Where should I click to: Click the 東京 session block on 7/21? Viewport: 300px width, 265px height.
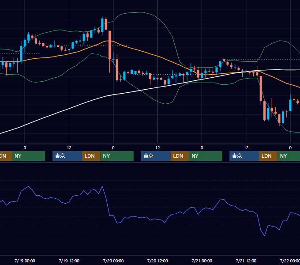coord(244,156)
